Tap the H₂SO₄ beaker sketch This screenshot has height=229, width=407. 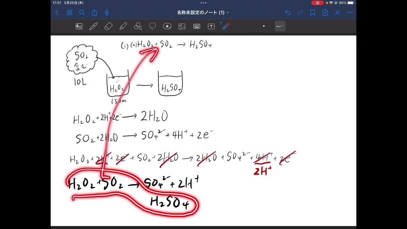click(170, 83)
